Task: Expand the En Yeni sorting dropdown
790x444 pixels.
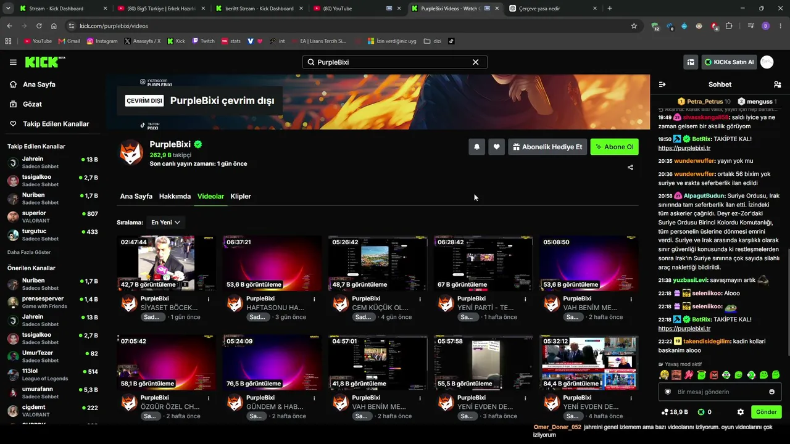Action: [x=165, y=223]
